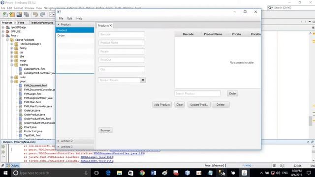The height and width of the screenshot is (177, 315).
Task: Open the calendar picker of Product Date field
Action: [x=143, y=80]
